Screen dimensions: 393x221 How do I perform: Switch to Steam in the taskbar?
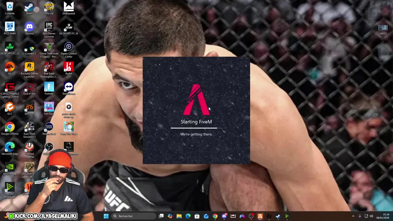[x=278, y=216]
